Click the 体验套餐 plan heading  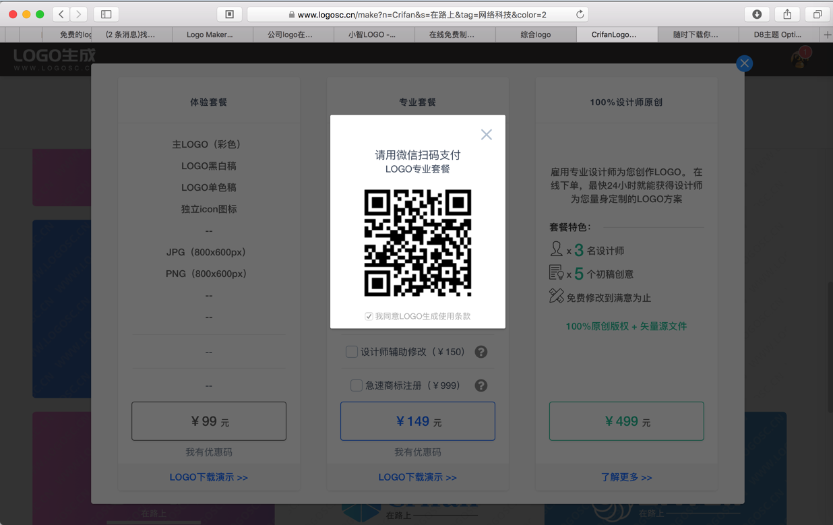209,102
